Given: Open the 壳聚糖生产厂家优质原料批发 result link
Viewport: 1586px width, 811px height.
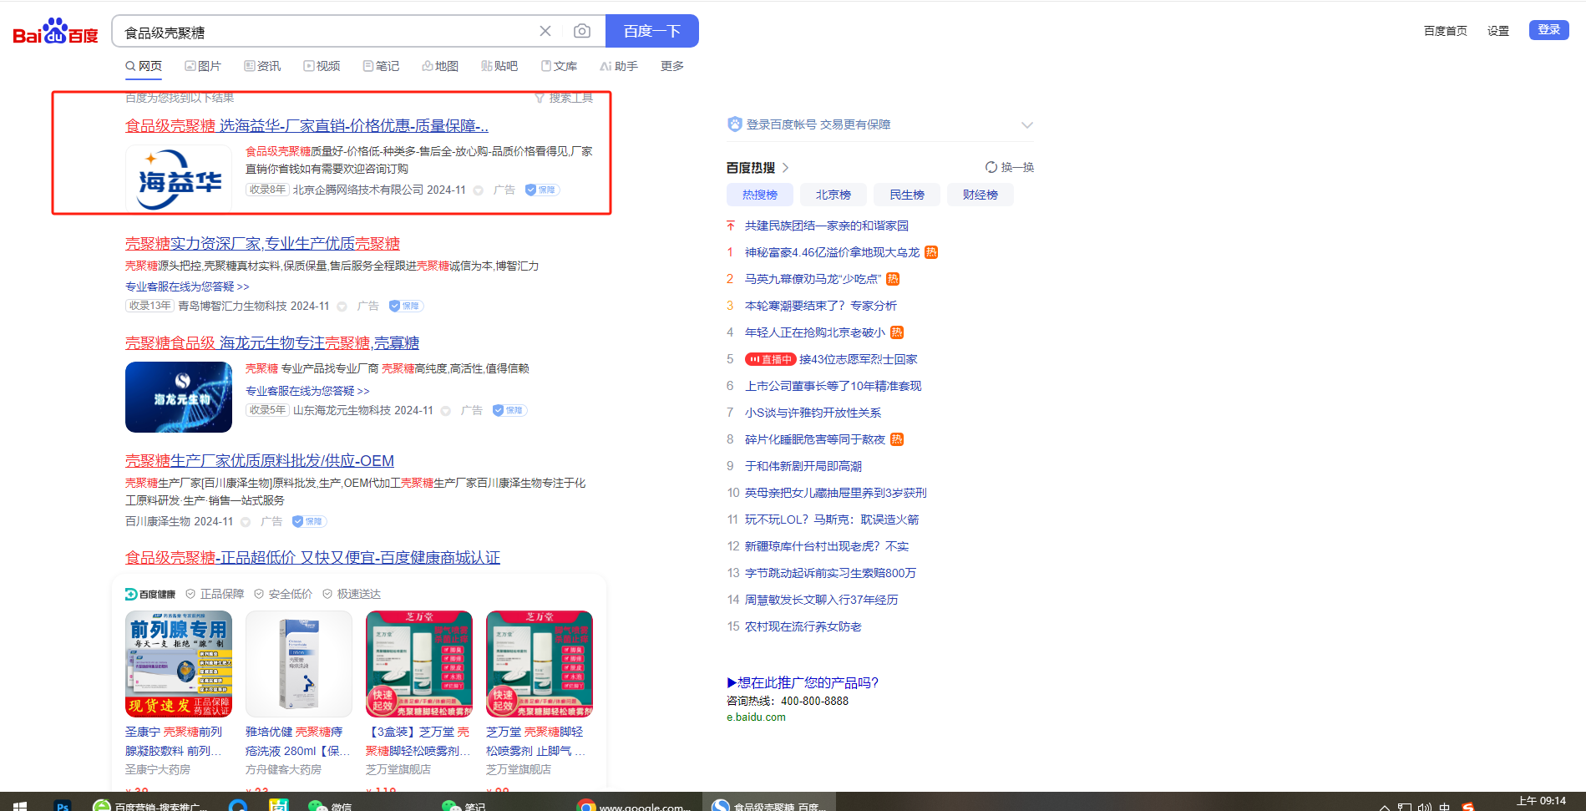Looking at the screenshot, I should pyautogui.click(x=260, y=461).
